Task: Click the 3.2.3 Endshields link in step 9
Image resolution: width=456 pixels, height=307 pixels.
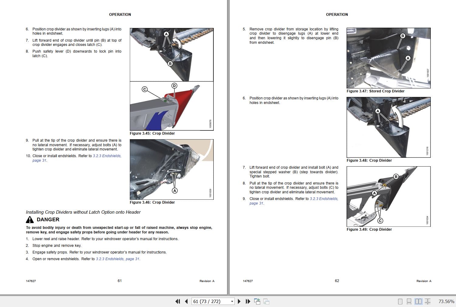Action: point(324,198)
